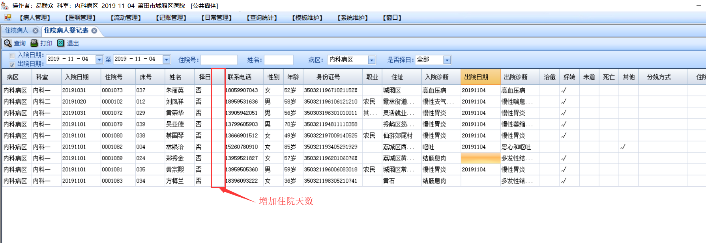
Task: Click the start icon left of 病人管理
Action: point(7,17)
